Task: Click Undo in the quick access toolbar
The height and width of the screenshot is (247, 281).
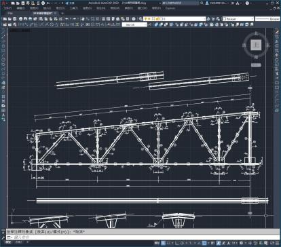Action: 48,3
